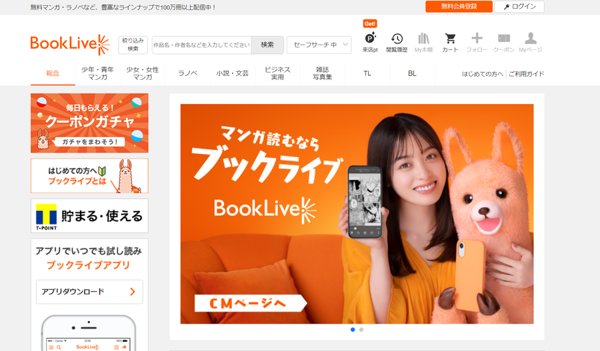Select the second carousel dot indicator
Image resolution: width=600 pixels, height=351 pixels.
click(x=361, y=330)
